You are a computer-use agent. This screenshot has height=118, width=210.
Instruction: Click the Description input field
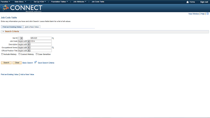pyautogui.click(x=41, y=45)
